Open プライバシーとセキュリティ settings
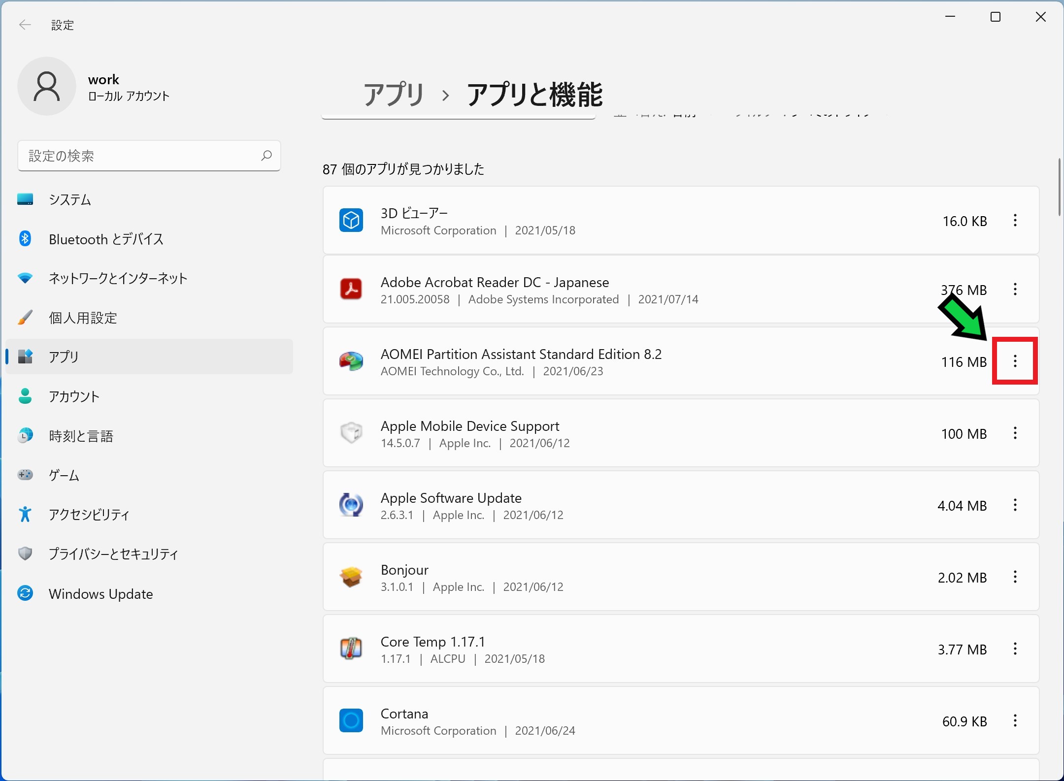The height and width of the screenshot is (781, 1064). click(149, 554)
